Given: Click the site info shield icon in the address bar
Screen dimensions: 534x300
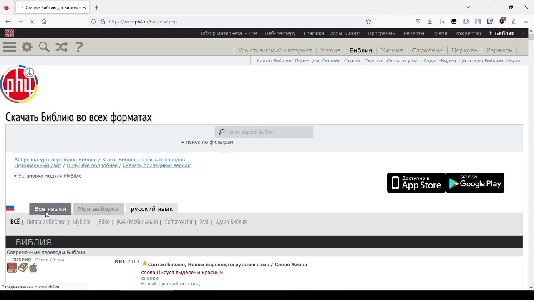Looking at the screenshot, I should pos(93,22).
